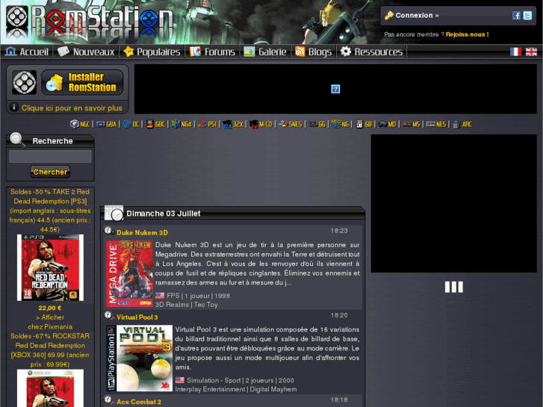Open the GBA console category

pos(106,124)
